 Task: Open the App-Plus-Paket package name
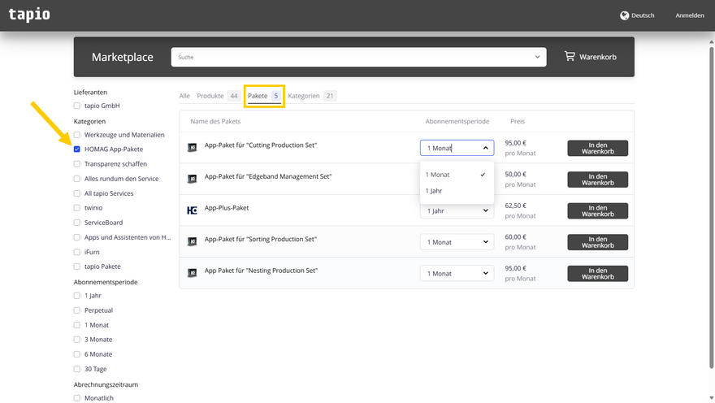[x=227, y=208]
